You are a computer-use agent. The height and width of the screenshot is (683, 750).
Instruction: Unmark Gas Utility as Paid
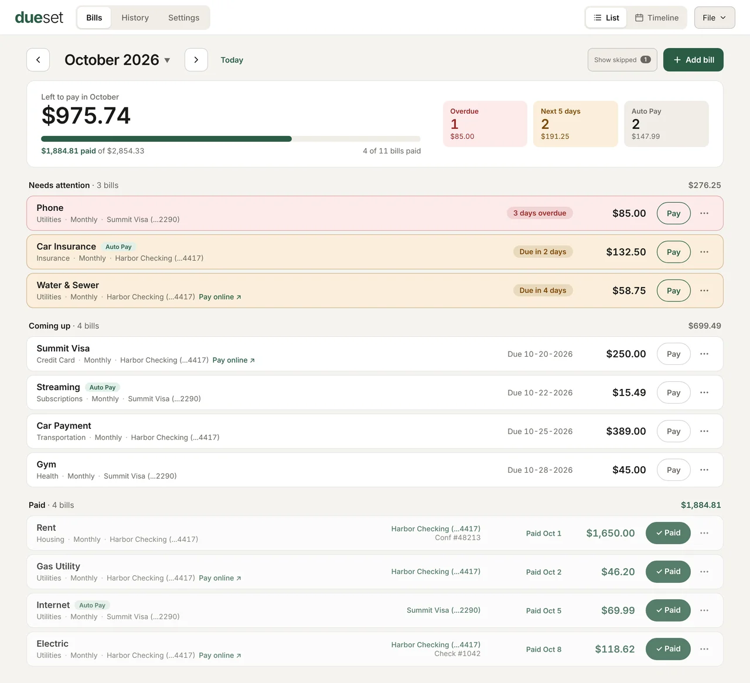point(668,572)
